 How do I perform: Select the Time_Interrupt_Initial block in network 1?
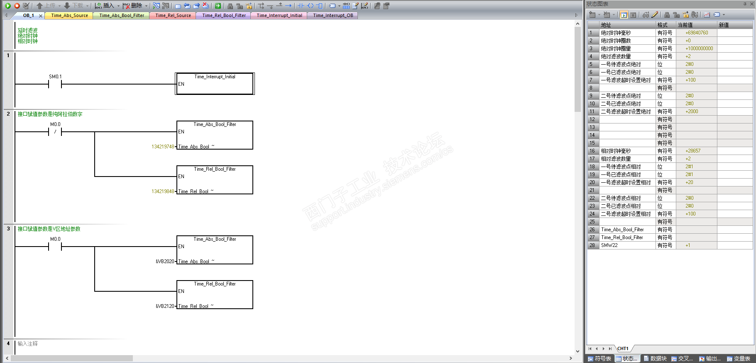(215, 84)
